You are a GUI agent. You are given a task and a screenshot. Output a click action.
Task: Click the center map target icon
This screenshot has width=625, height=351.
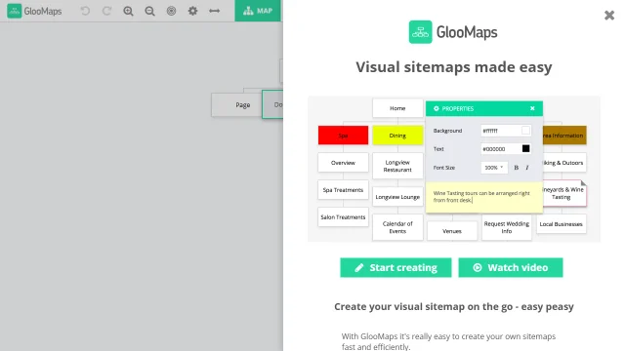pyautogui.click(x=171, y=11)
